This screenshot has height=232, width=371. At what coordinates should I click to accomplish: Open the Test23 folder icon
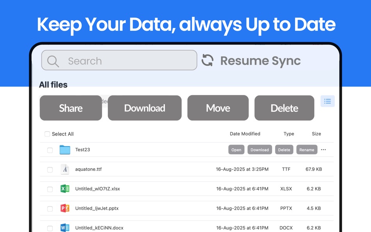point(65,149)
